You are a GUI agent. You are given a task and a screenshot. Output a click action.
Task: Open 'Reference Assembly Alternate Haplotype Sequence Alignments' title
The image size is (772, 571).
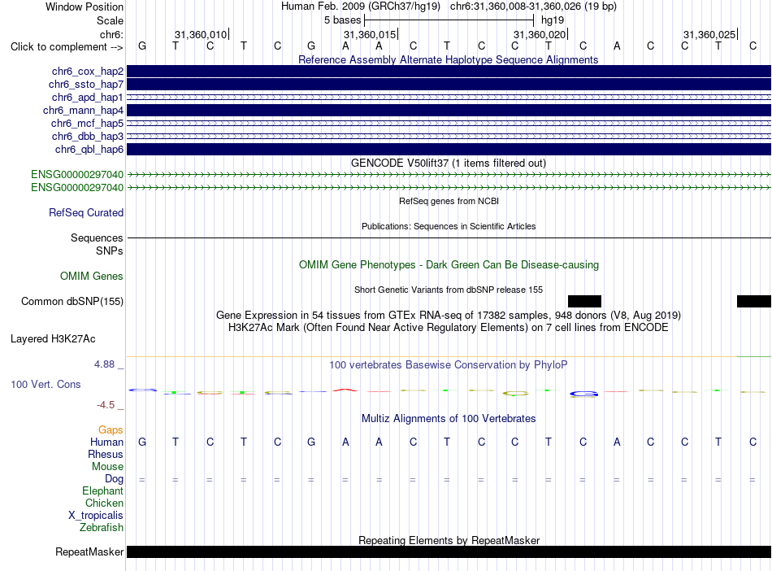(449, 59)
